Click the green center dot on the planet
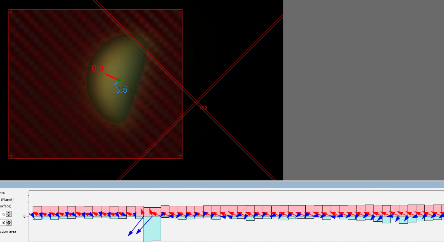The height and width of the screenshot is (242, 444). (119, 80)
